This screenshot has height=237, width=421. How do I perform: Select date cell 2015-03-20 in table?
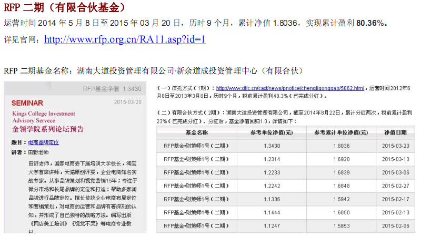[x=396, y=146]
